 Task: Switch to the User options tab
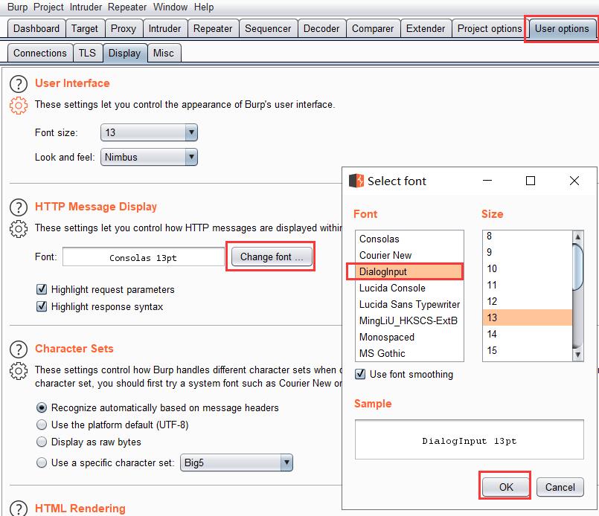pyautogui.click(x=562, y=28)
